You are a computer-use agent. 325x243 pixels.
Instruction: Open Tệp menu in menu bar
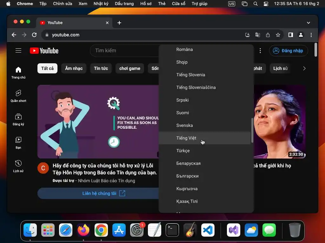tap(43, 4)
